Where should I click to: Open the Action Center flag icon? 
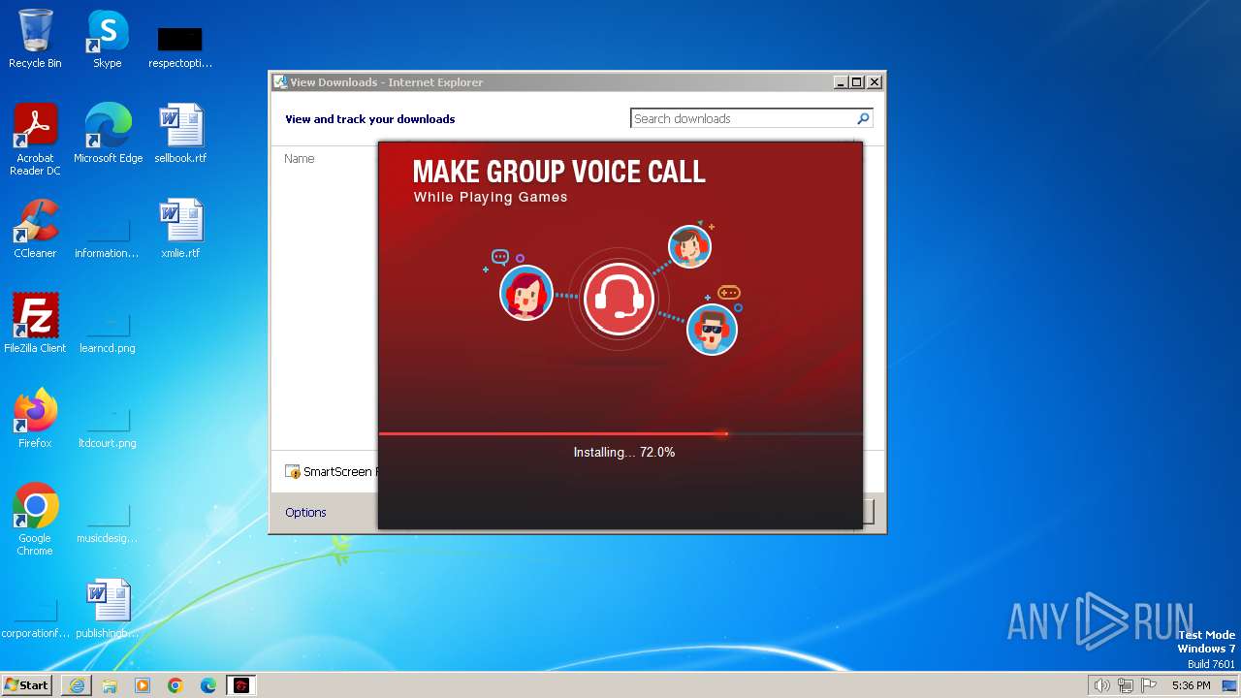click(x=1149, y=685)
